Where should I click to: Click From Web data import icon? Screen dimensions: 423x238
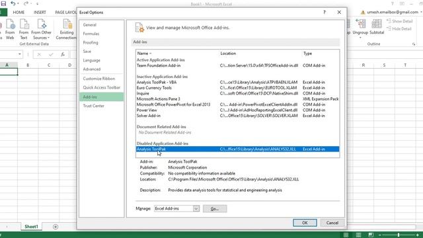pos(10,29)
